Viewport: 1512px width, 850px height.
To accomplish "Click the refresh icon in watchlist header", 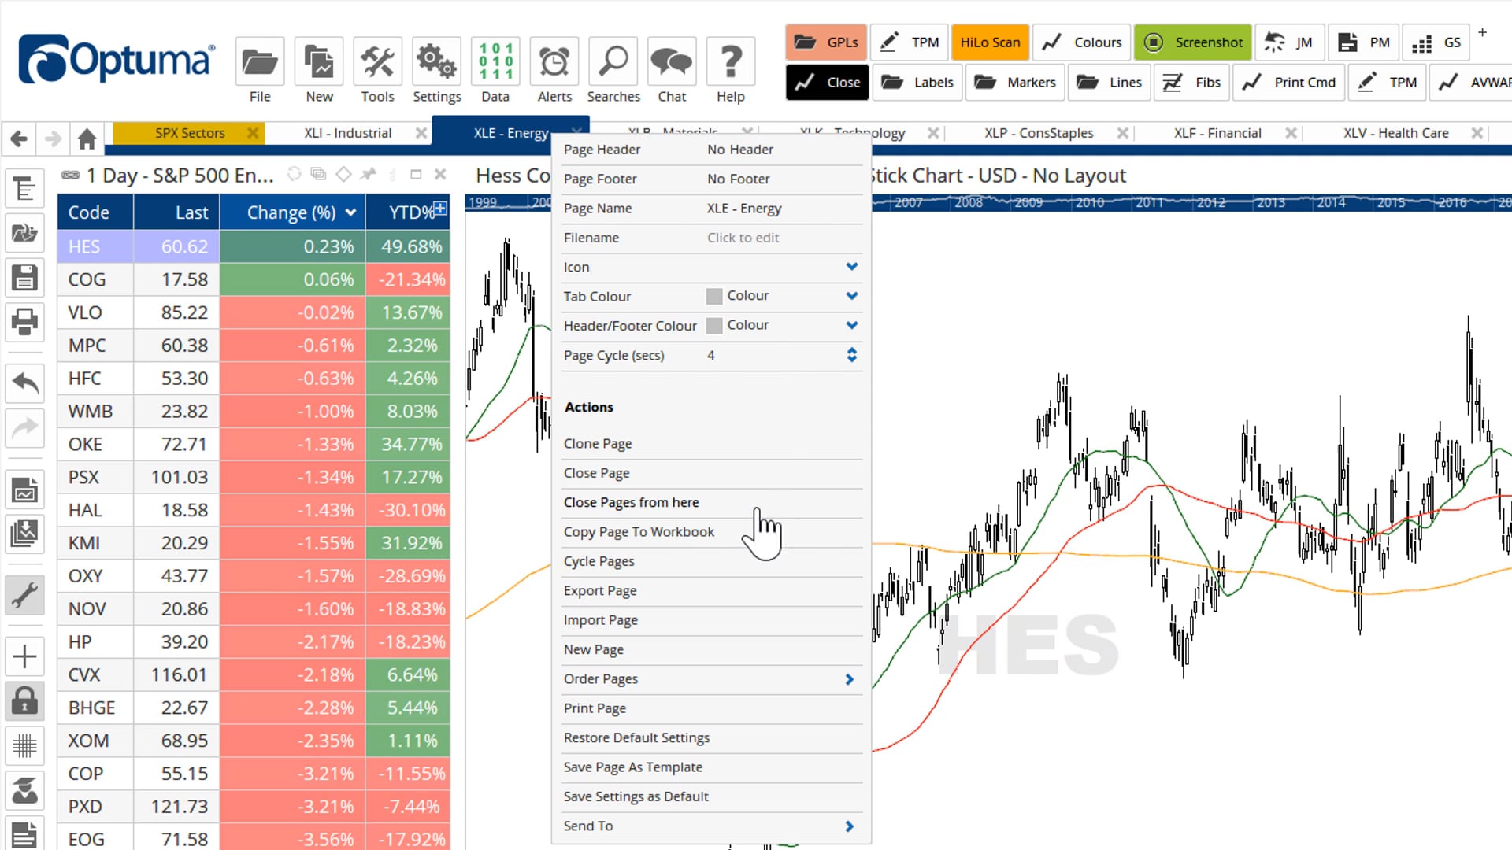I will pyautogui.click(x=294, y=174).
